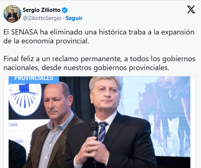This screenshot has height=168, width=201.
Task: Click the 'Final feliz a un reclamo' paragraph
Action: coord(99,63)
